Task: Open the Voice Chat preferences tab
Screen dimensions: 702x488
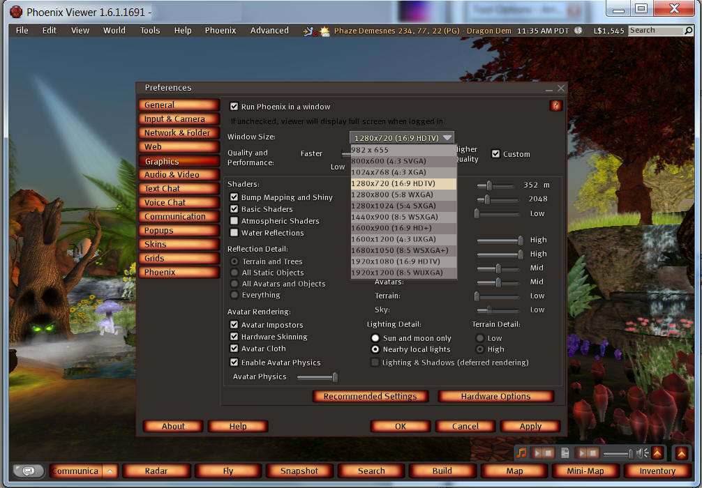Action: coord(179,203)
